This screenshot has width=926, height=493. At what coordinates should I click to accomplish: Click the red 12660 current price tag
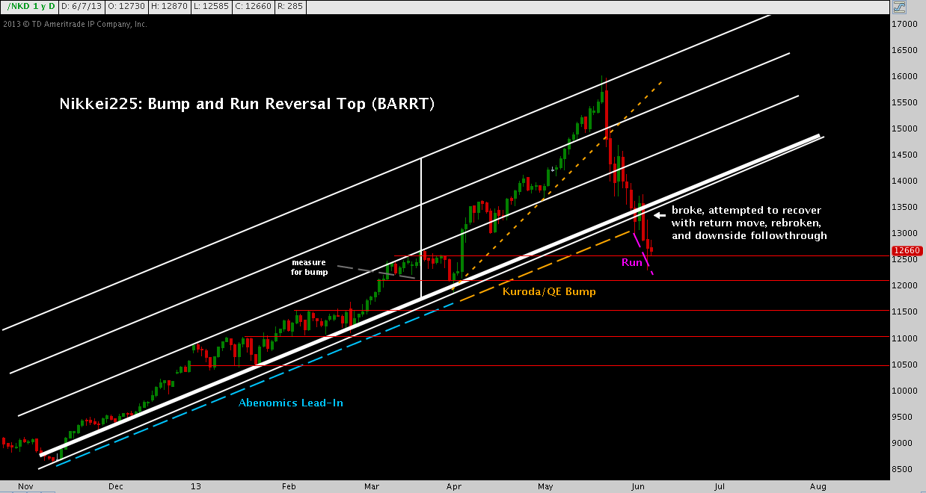coord(907,251)
